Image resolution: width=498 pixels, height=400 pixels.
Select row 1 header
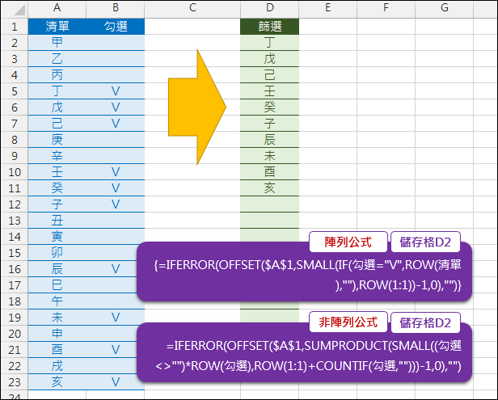15,27
